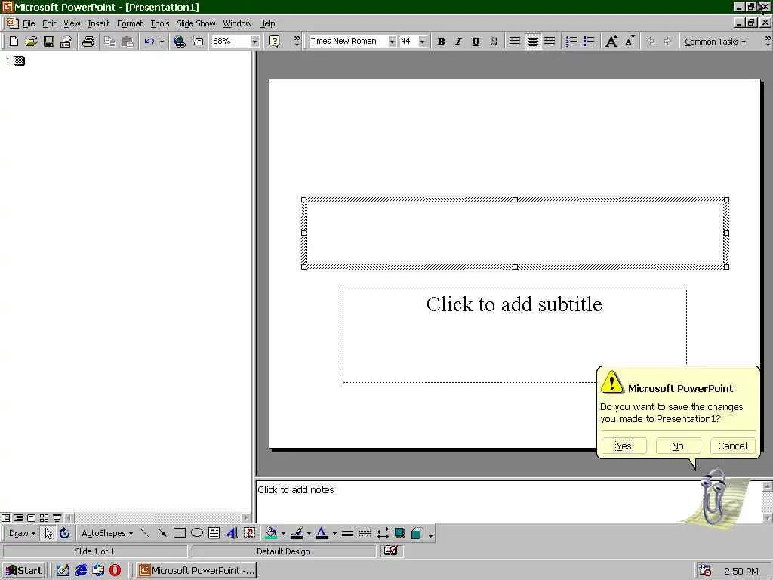Click the Microsoft PowerPoint Help question icon

coord(275,42)
